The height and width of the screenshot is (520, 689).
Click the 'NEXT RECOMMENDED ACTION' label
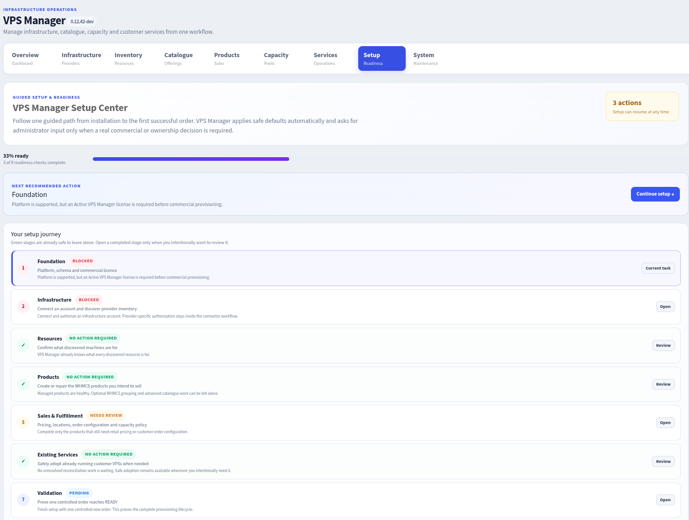[46, 186]
